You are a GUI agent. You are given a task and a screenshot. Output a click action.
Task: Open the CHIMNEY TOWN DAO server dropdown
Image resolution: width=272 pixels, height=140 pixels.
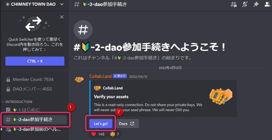tap(35, 5)
